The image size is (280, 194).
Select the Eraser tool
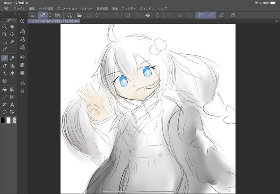pyautogui.click(x=12, y=73)
